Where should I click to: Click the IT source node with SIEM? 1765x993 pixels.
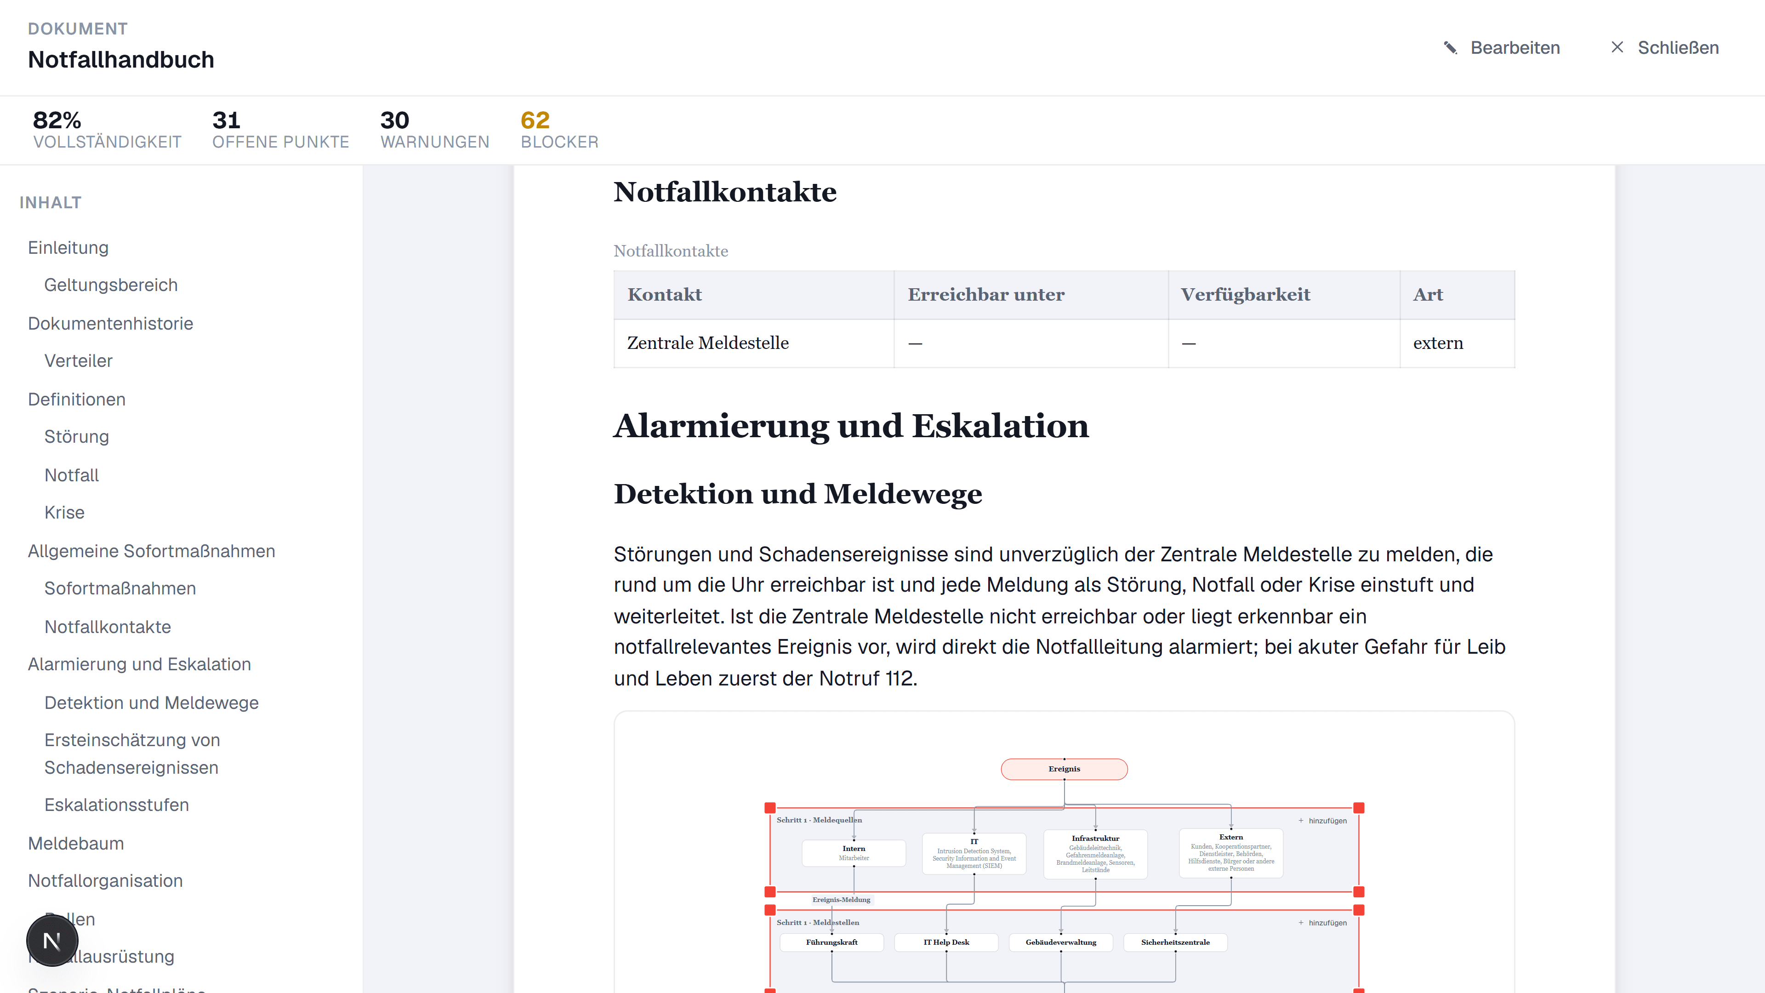(x=974, y=854)
